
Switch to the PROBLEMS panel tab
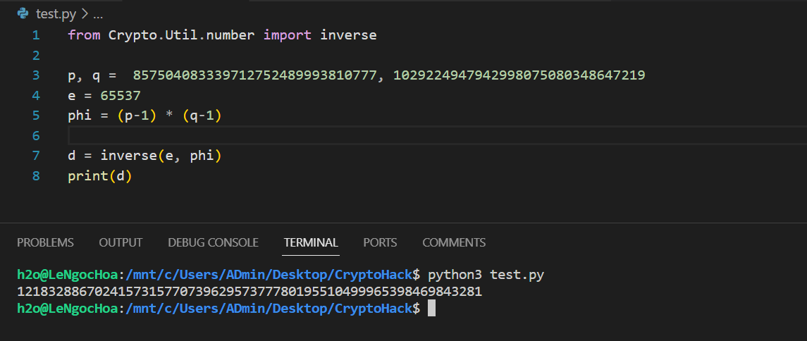coord(45,242)
